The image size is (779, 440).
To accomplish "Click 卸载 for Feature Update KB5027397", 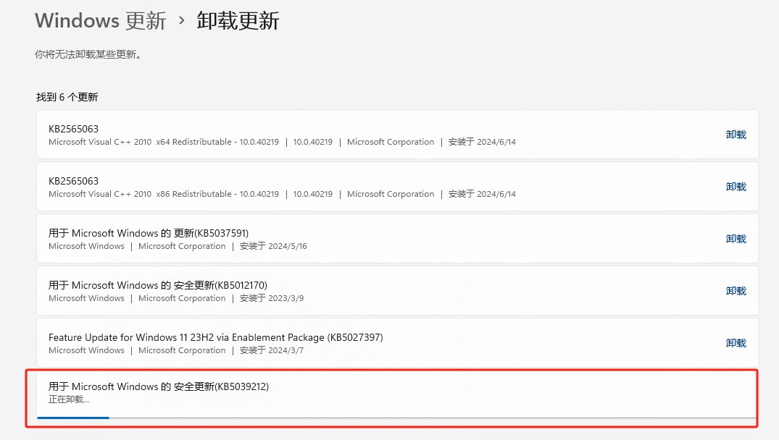I will (x=736, y=342).
